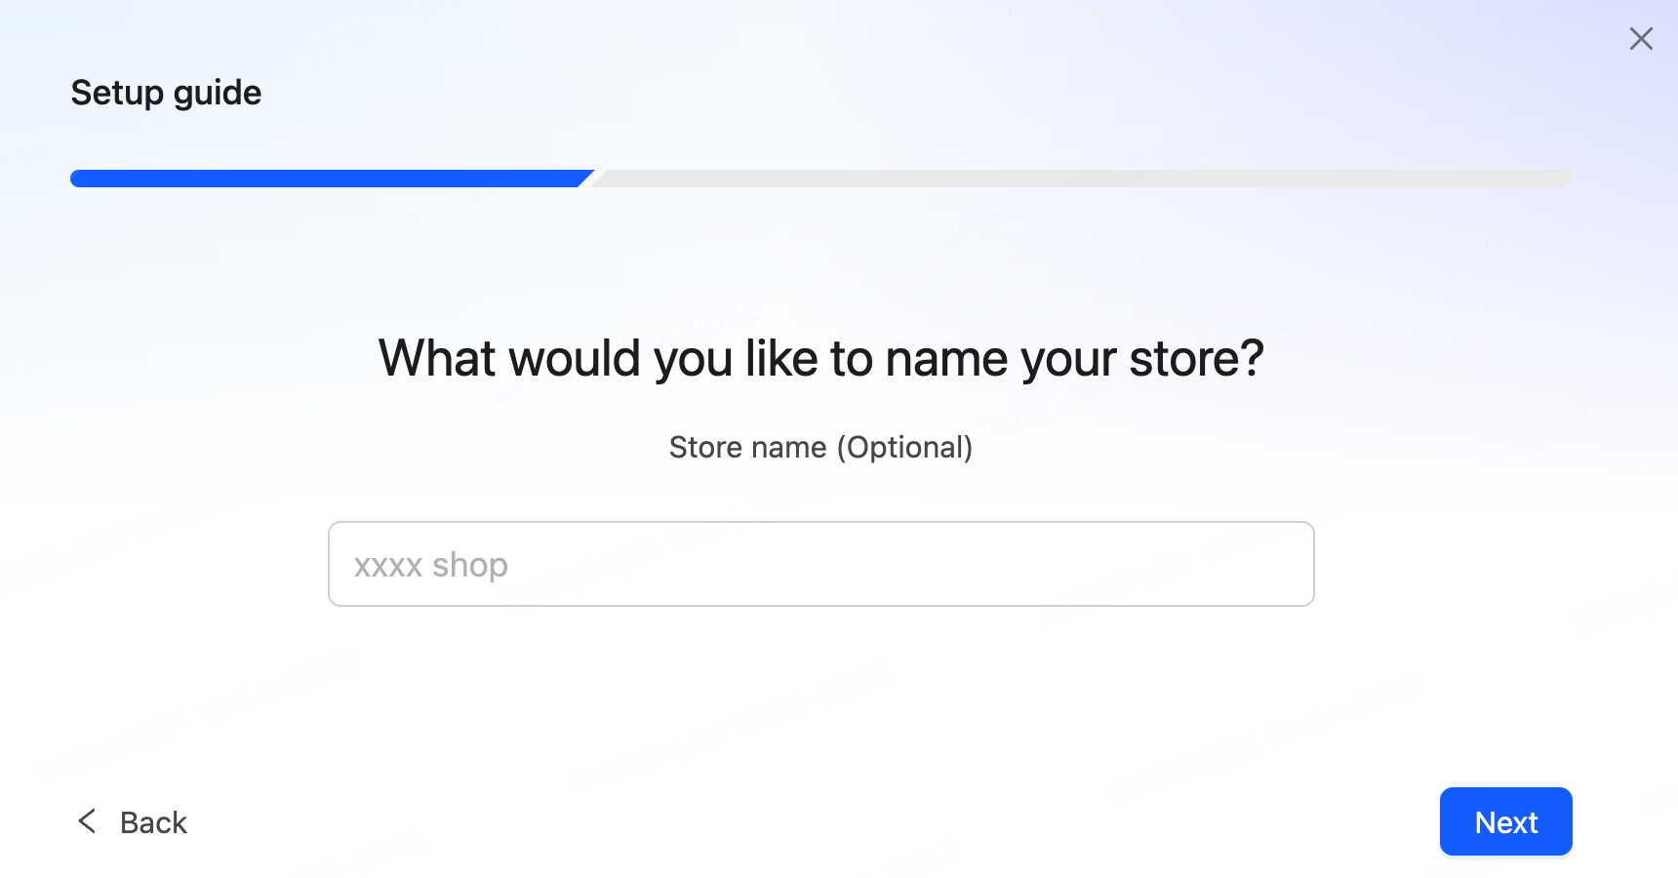Click the word 'Next' on the button
The image size is (1678, 878).
pos(1505,822)
